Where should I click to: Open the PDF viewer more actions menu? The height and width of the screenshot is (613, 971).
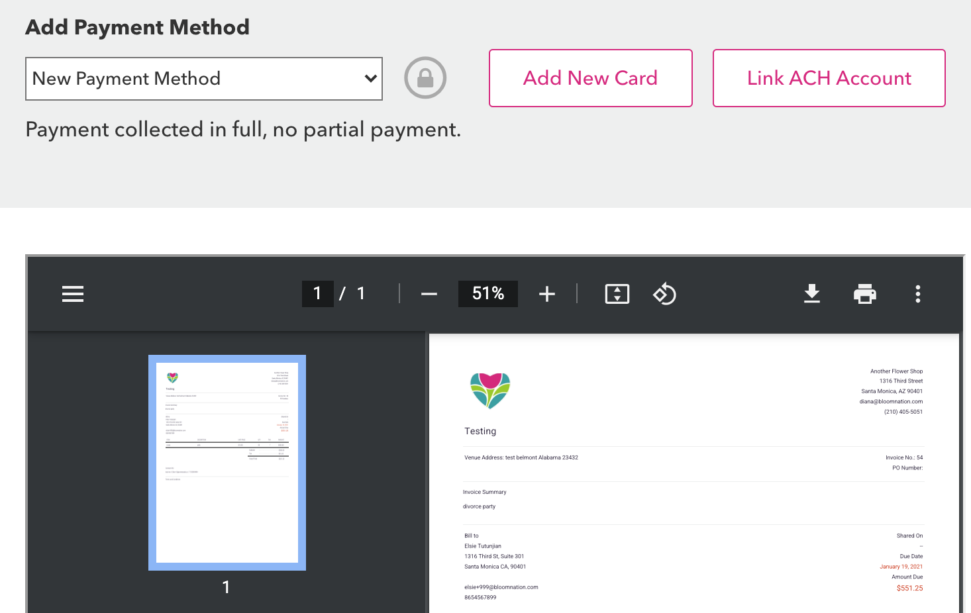pos(918,294)
